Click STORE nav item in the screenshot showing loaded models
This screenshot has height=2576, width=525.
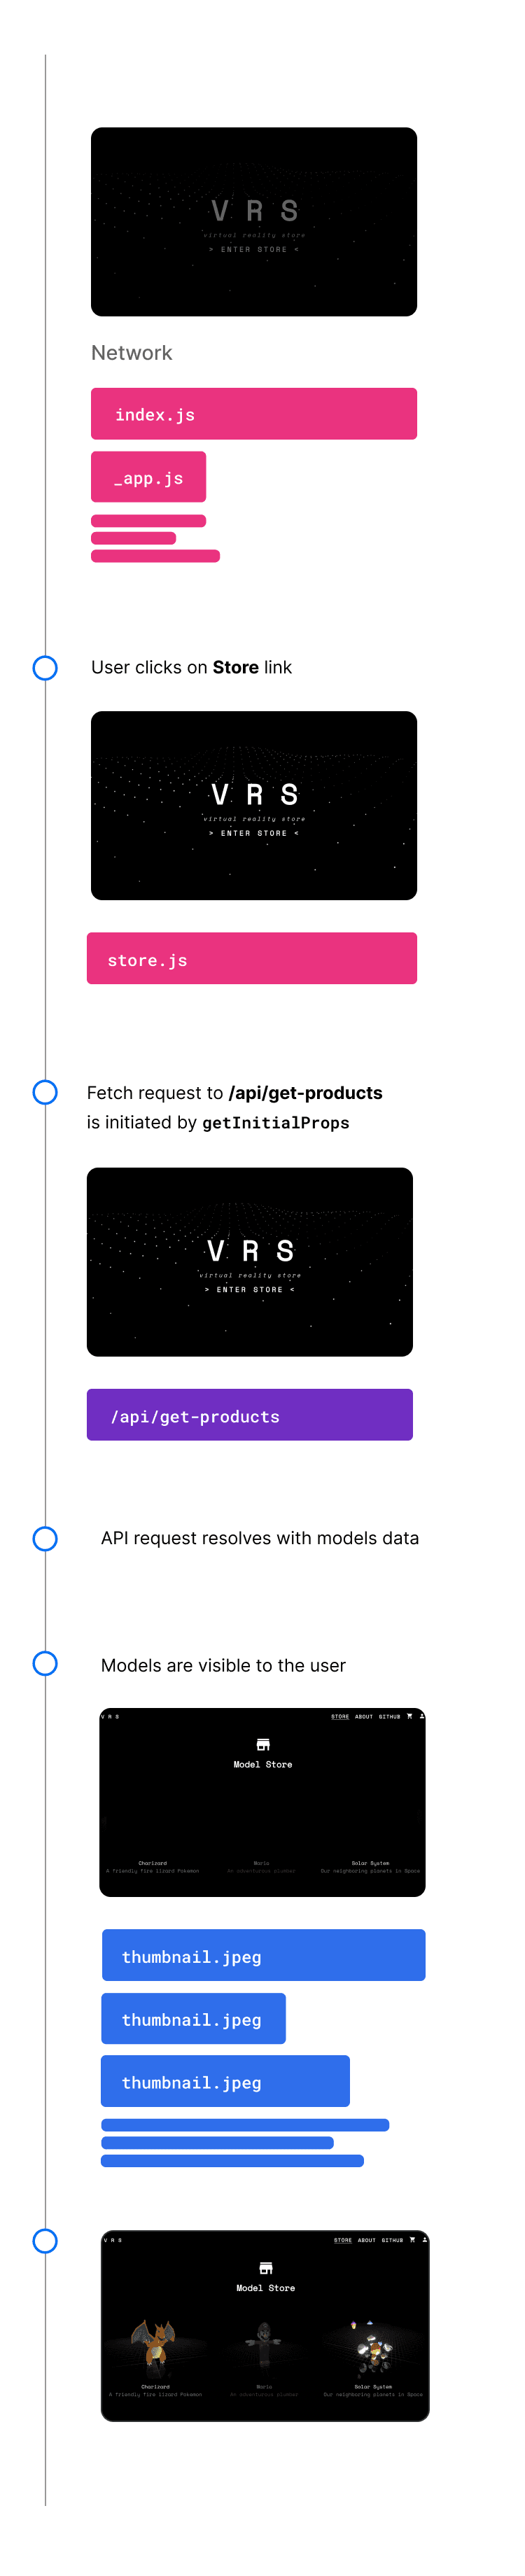343,2241
